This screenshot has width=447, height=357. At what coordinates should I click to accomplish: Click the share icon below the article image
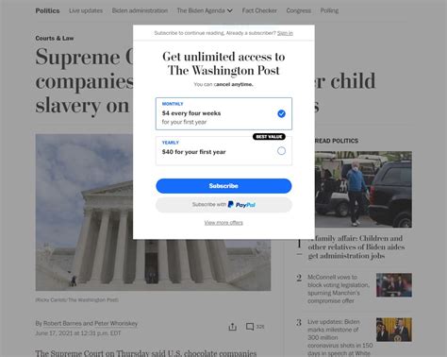point(232,327)
